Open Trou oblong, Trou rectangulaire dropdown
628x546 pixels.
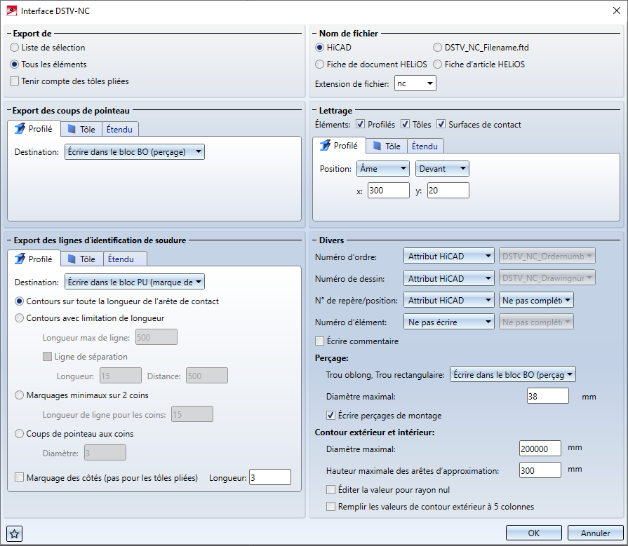click(x=513, y=375)
